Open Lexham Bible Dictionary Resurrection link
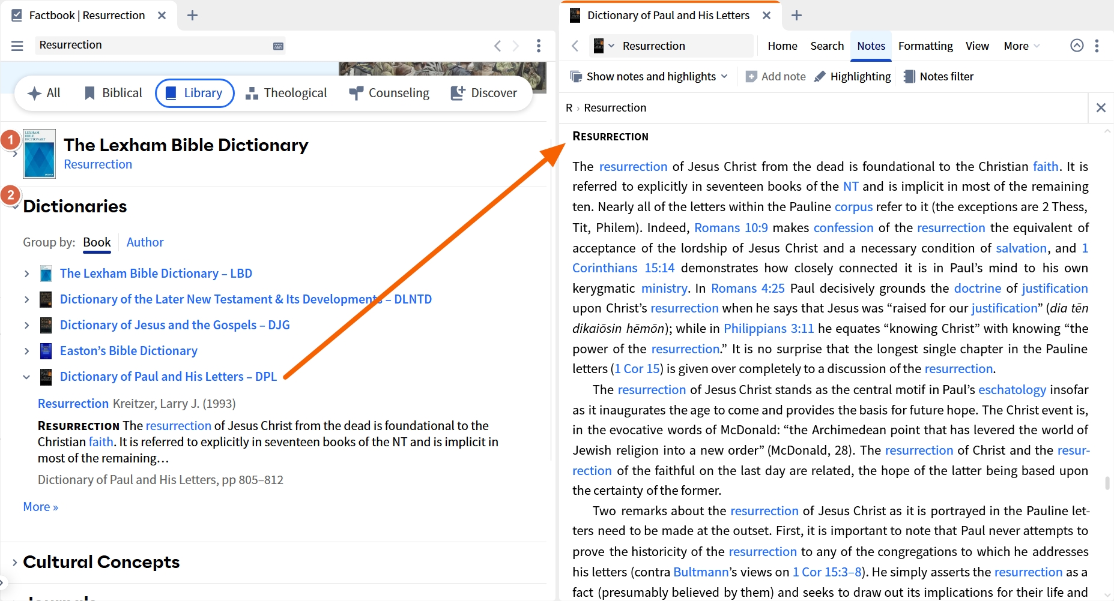The width and height of the screenshot is (1114, 601). coord(98,164)
